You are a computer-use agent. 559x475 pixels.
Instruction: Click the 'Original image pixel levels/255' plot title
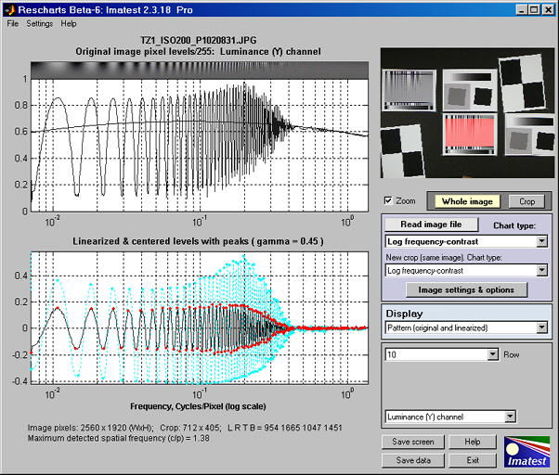pos(198,52)
